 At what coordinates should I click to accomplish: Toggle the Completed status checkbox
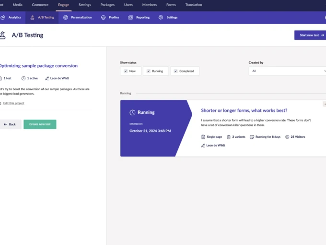pyautogui.click(x=175, y=71)
